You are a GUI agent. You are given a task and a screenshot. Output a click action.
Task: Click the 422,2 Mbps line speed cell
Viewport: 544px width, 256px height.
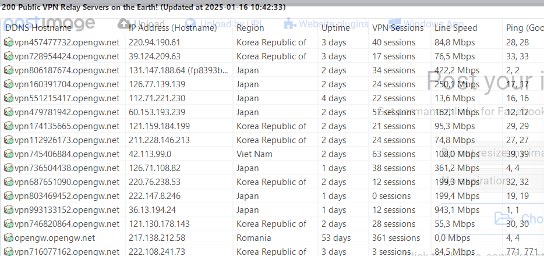(457, 70)
